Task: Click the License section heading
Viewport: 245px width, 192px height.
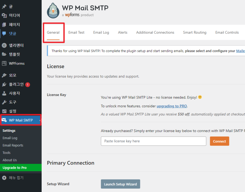Action: pos(55,66)
